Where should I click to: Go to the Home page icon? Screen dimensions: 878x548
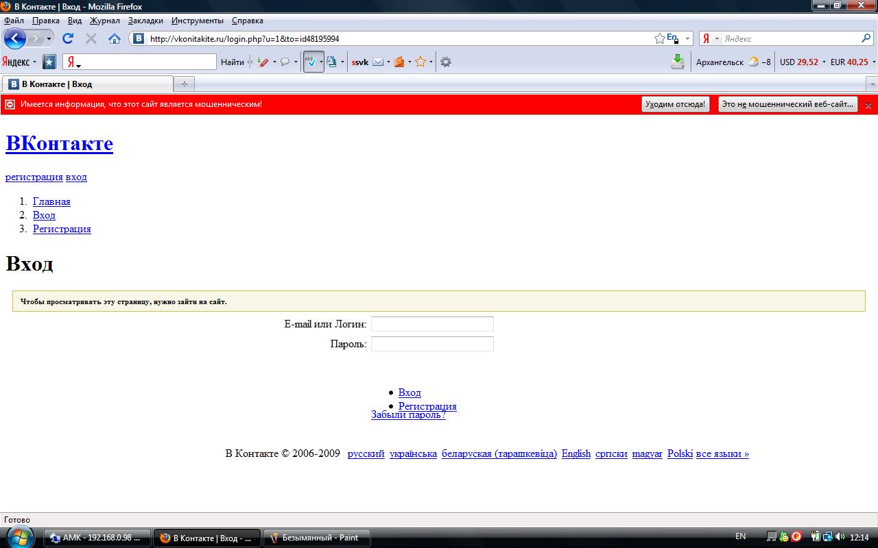pos(115,38)
